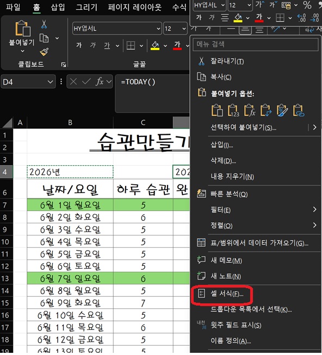Toggle bold in the mini toolbar
The height and width of the screenshot is (355, 322).
pos(199,17)
